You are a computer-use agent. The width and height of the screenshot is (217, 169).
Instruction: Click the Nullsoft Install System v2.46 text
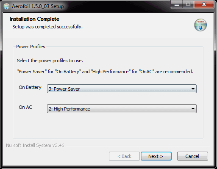(x=35, y=145)
